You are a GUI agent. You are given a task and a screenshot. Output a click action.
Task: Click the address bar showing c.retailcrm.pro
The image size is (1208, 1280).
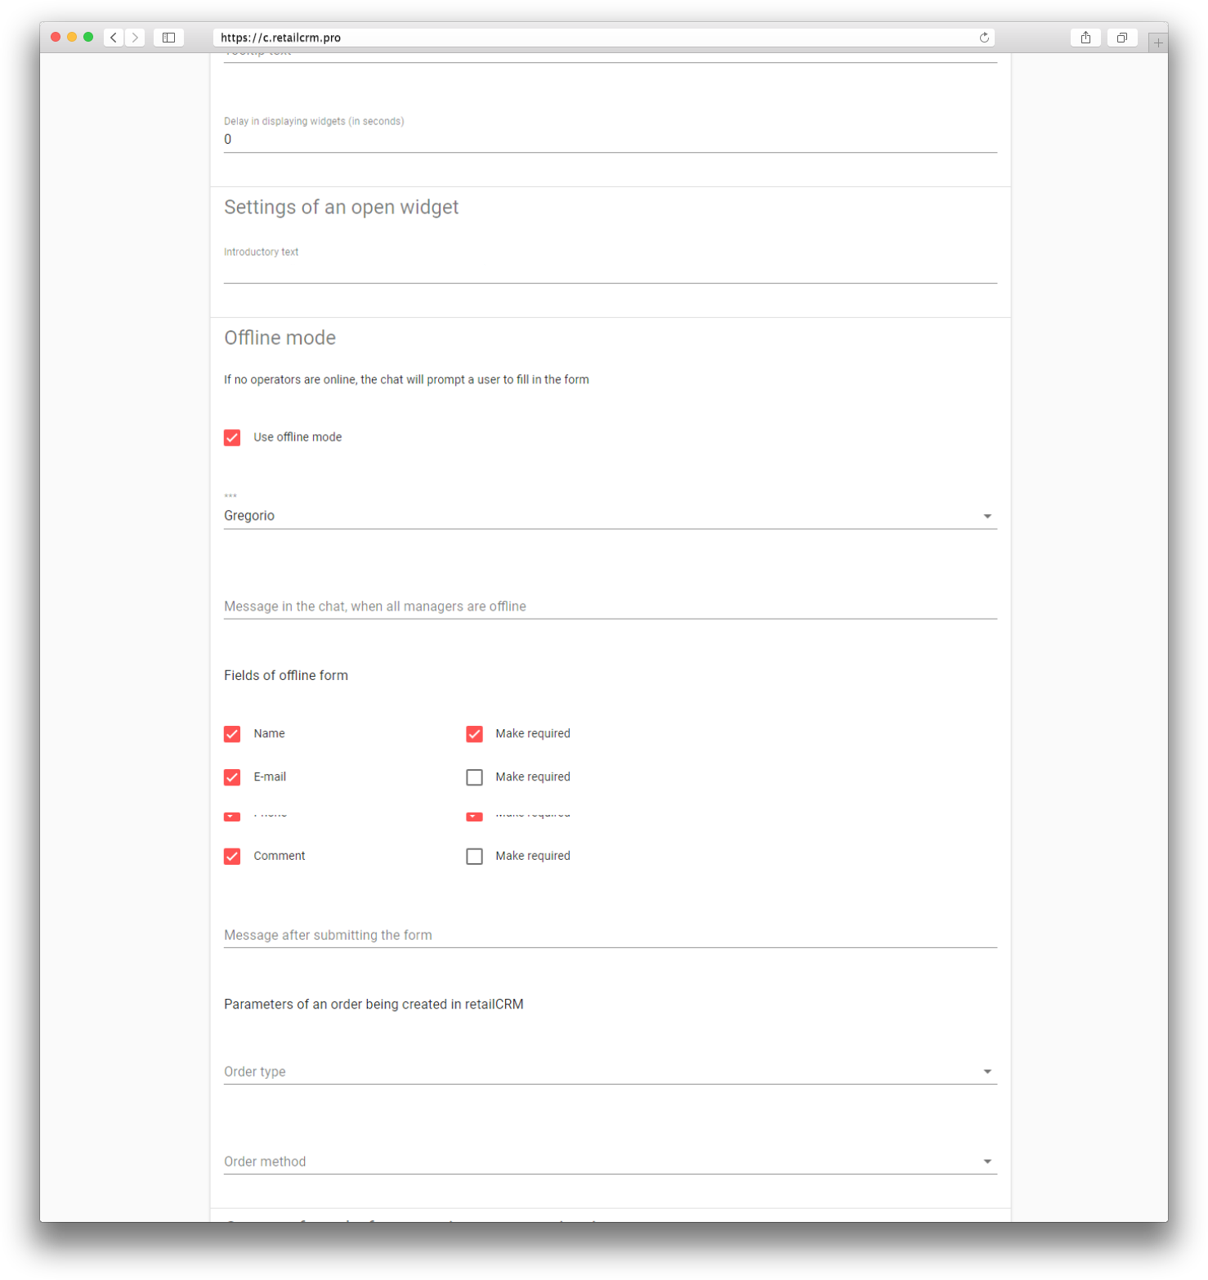point(604,38)
